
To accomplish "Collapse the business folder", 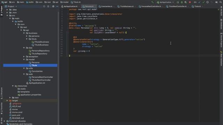I will coord(24,33).
